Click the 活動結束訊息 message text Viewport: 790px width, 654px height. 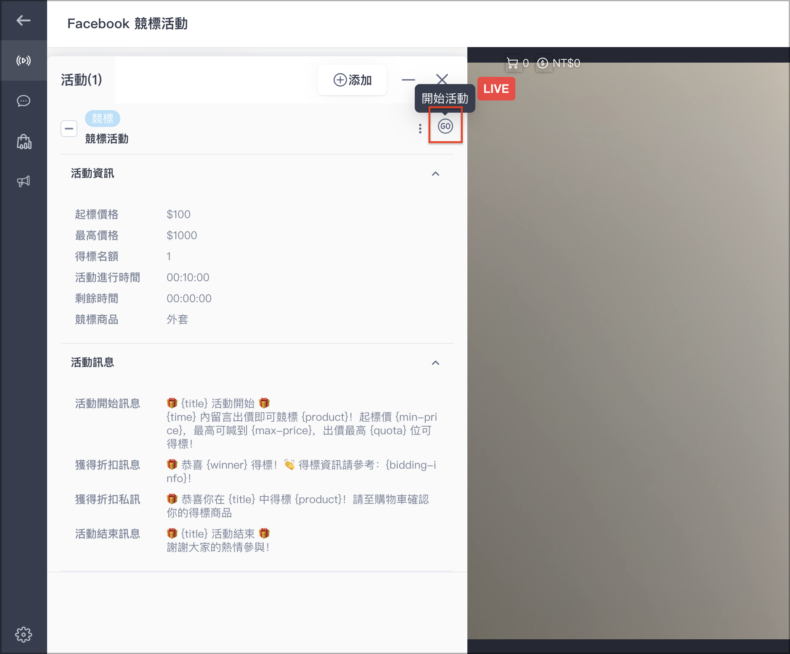click(x=218, y=540)
